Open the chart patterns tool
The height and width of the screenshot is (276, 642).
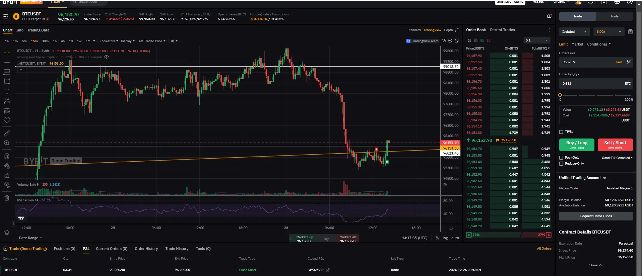(x=7, y=101)
